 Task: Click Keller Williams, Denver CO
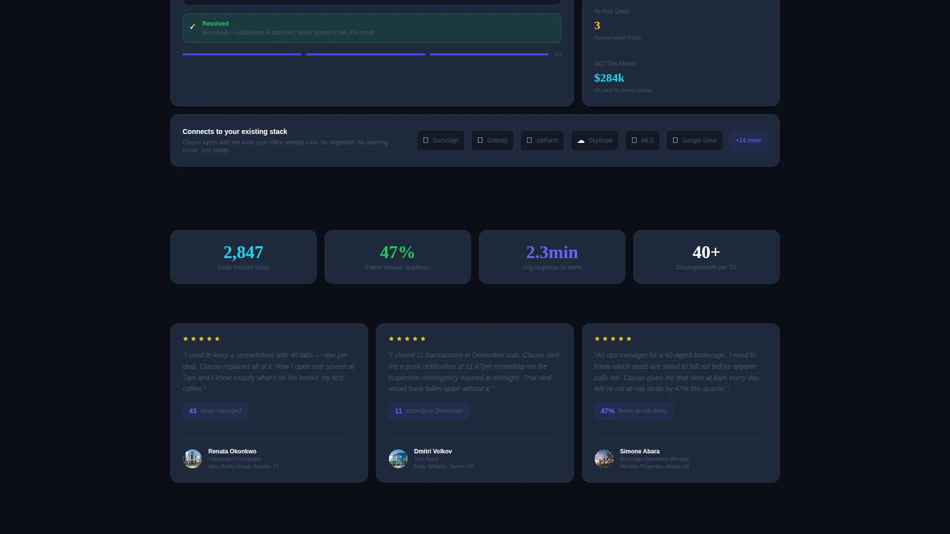pos(444,467)
